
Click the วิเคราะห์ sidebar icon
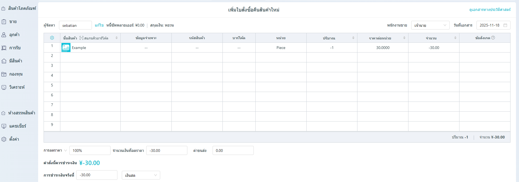(x=4, y=87)
